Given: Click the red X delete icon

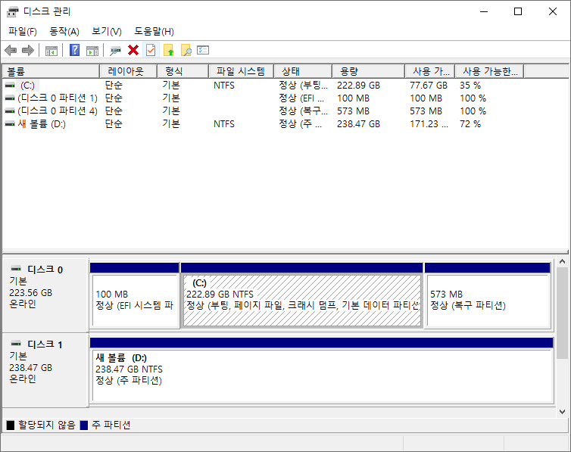Looking at the screenshot, I should tap(133, 50).
